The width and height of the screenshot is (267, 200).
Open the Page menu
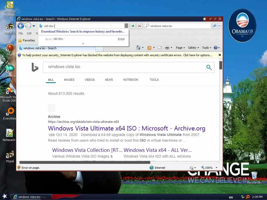pyautogui.click(x=180, y=48)
